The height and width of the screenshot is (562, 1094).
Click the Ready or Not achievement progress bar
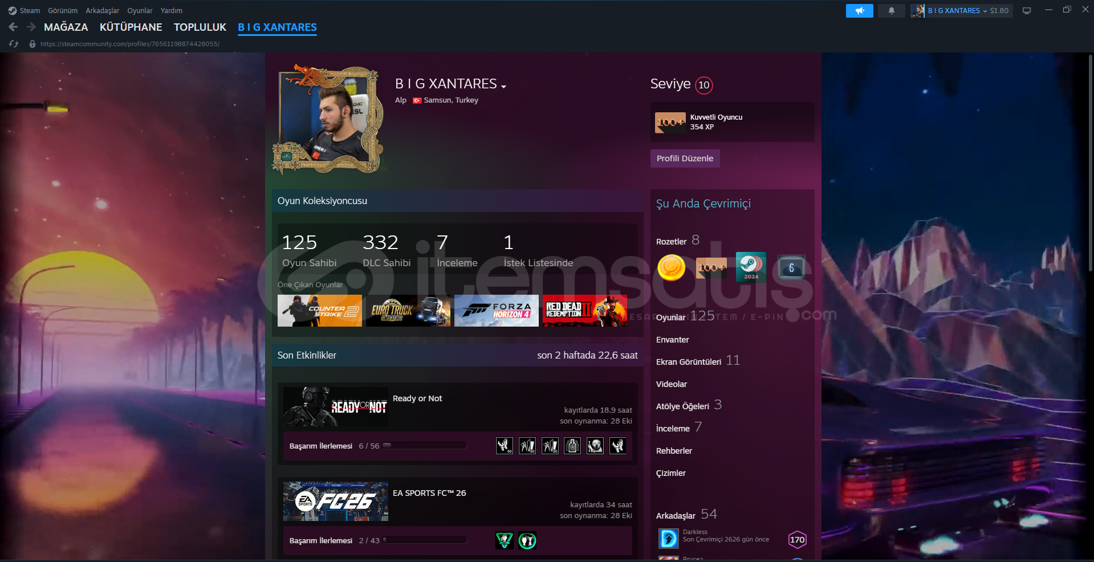pos(425,446)
